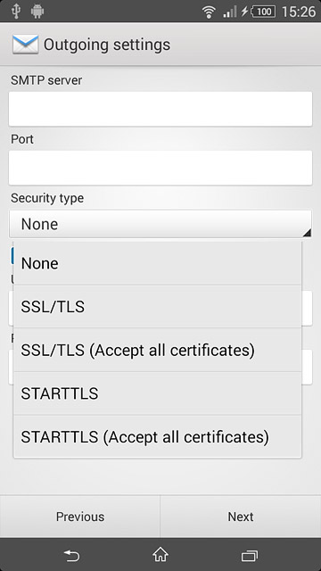Viewport: 321px width, 571px height.
Task: Tap the Wi-Fi status icon
Action: (209, 12)
